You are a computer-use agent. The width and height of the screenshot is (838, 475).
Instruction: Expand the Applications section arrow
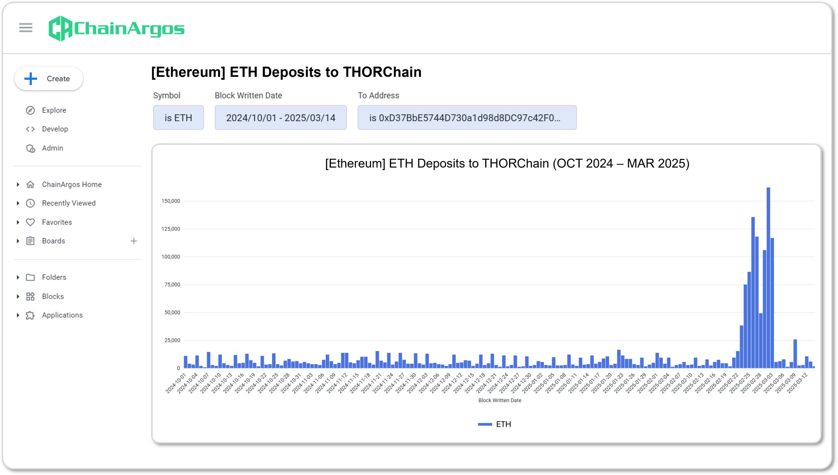[18, 315]
